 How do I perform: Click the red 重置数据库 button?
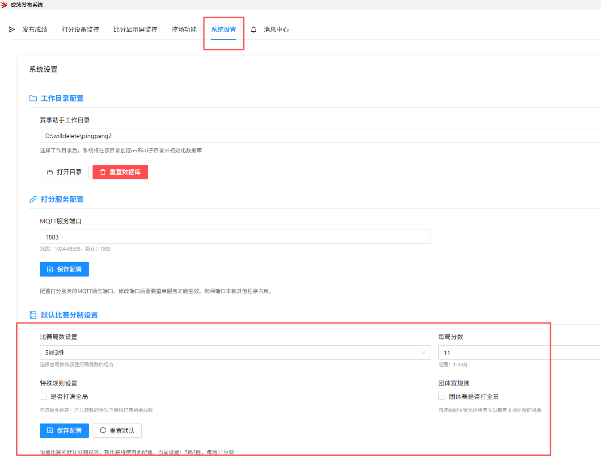[120, 172]
